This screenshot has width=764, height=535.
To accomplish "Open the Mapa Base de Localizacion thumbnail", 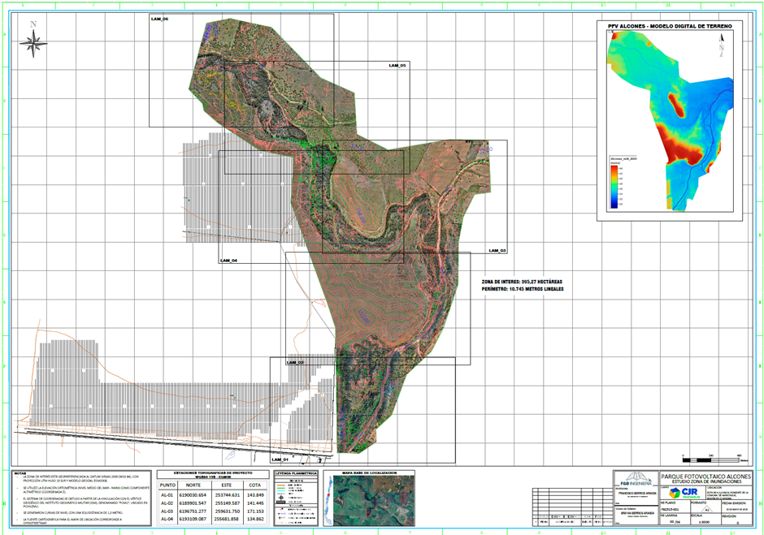I will coord(374,500).
